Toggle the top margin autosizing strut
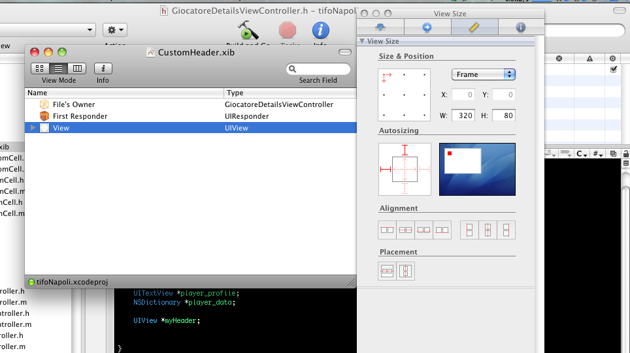Image resolution: width=630 pixels, height=353 pixels. coord(405,150)
